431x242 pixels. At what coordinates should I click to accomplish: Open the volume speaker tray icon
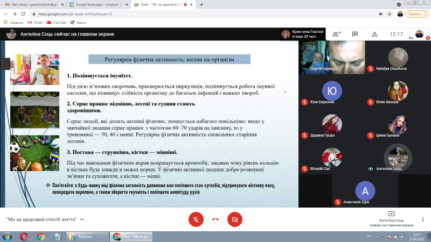402,237
